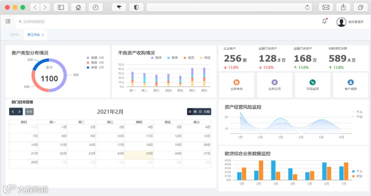371x196 pixels.
Task: Click the browser address bar
Action: pyautogui.click(x=229, y=7)
